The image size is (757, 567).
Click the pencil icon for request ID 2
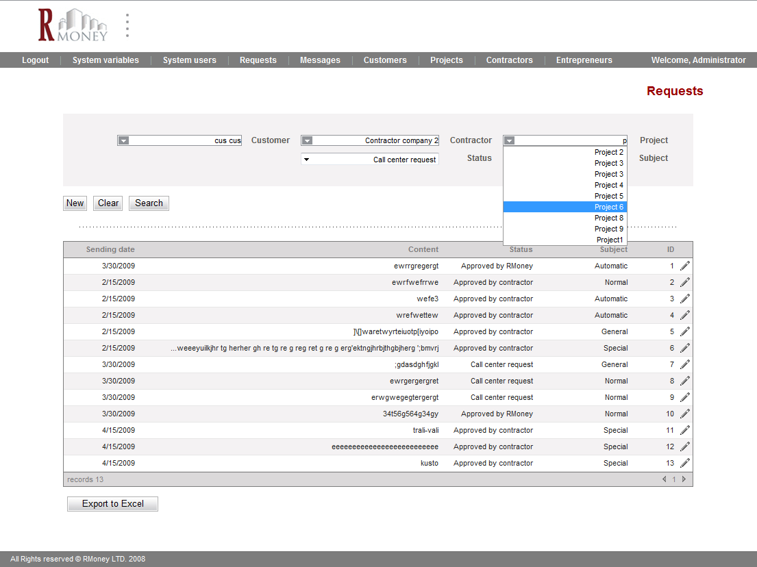pos(684,282)
